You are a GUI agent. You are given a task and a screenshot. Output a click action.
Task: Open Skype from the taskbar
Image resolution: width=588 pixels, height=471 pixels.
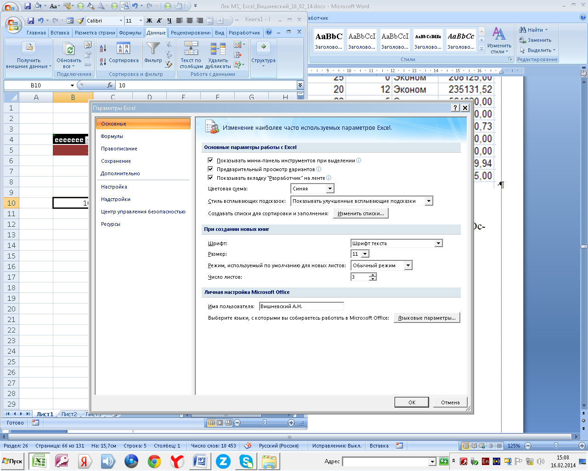tap(246, 461)
